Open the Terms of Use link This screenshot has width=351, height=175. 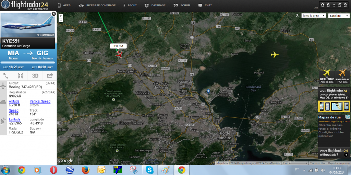coord(318,163)
